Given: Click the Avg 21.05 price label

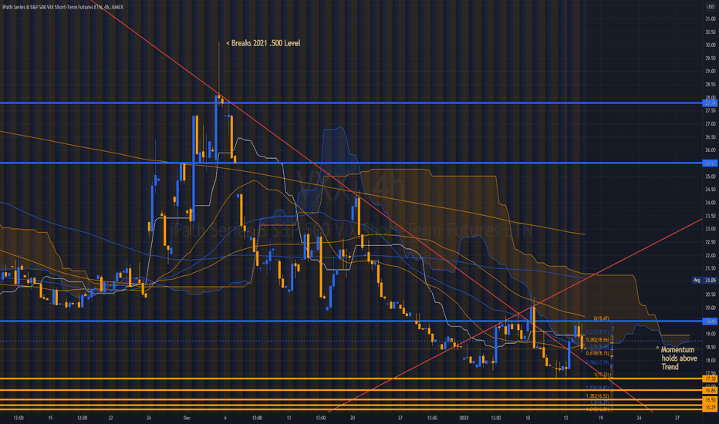Looking at the screenshot, I should click(705, 280).
